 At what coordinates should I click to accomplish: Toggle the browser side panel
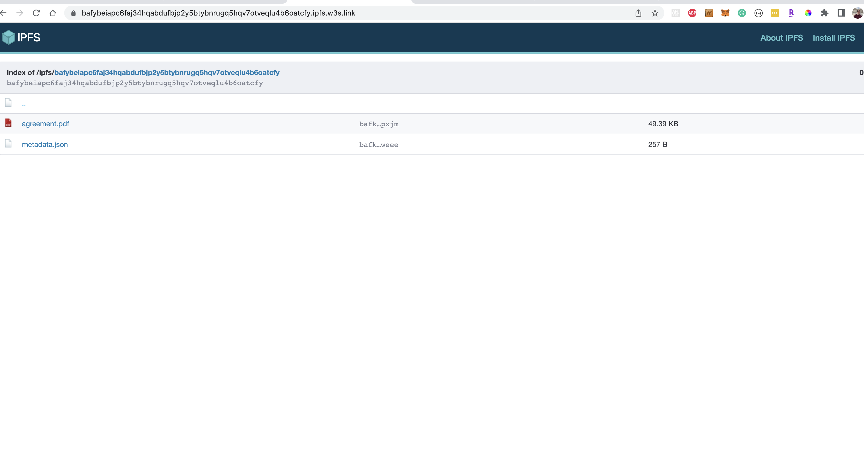click(841, 13)
